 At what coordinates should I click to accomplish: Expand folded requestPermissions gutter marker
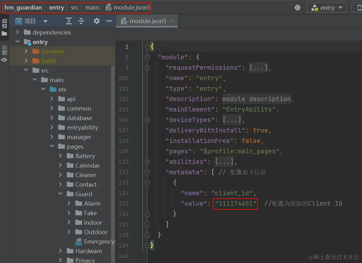147,68
